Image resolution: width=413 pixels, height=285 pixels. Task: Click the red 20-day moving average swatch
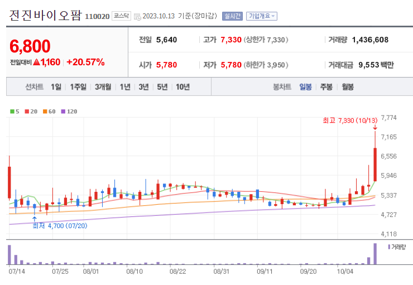pyautogui.click(x=27, y=112)
